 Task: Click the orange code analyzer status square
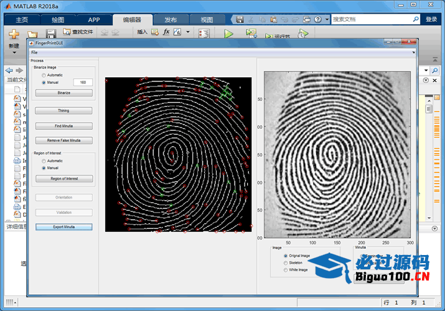(x=437, y=98)
